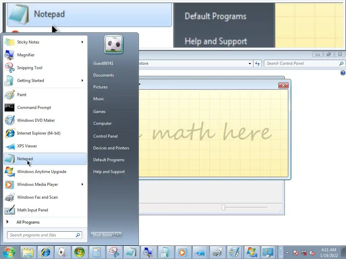Open the XPS Viewer taskbar icon

coord(200,252)
